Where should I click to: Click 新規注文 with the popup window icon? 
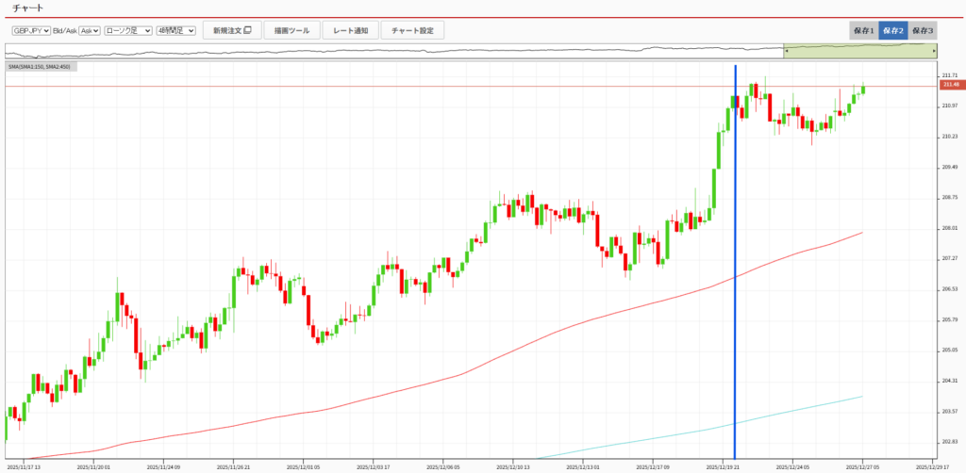click(231, 31)
